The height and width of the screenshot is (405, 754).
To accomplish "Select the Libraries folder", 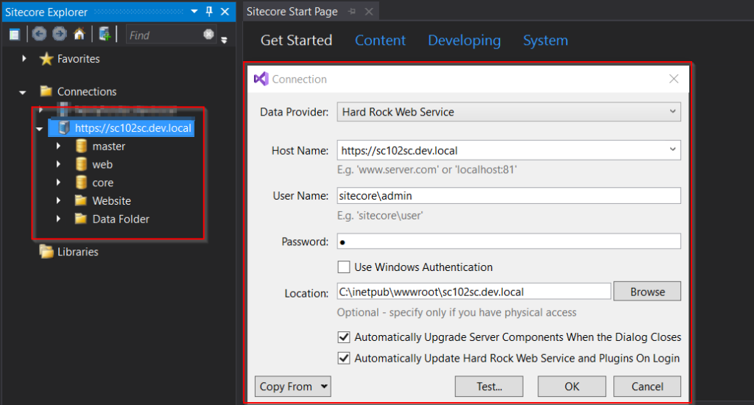I will pos(77,252).
